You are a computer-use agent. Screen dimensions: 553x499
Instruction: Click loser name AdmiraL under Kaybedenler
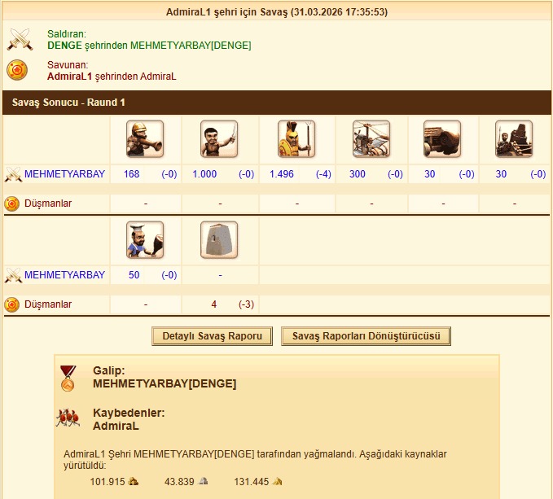click(116, 426)
